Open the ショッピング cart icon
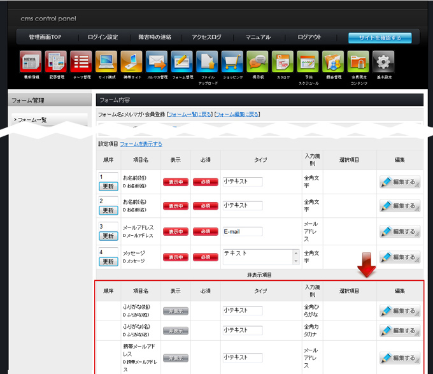 click(x=232, y=62)
